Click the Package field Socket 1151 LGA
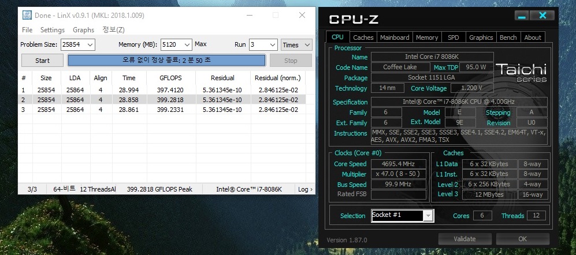Screen dimensions: 576x255 432,77
